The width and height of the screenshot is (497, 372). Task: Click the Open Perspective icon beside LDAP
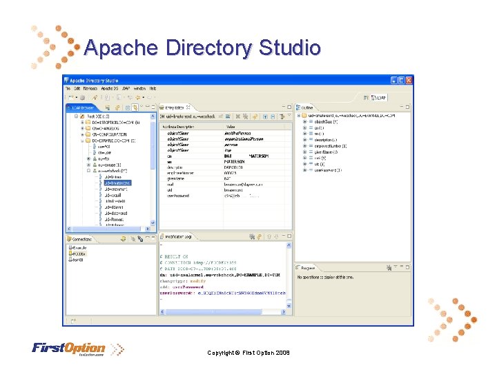pos(365,98)
